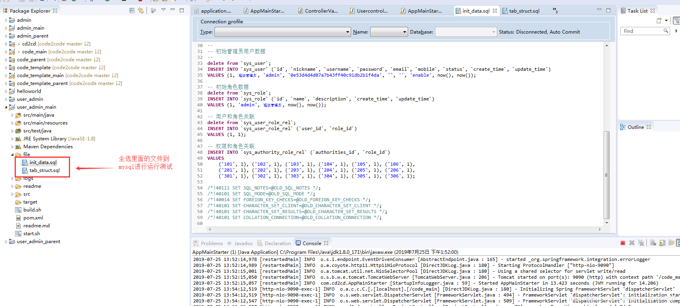
Task: Click Remove Launch icon in Console
Action: (x=632, y=243)
